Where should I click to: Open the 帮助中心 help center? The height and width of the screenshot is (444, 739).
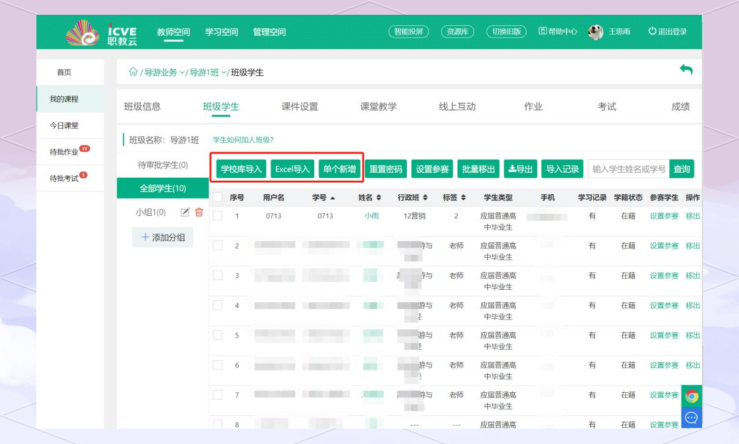click(x=558, y=31)
